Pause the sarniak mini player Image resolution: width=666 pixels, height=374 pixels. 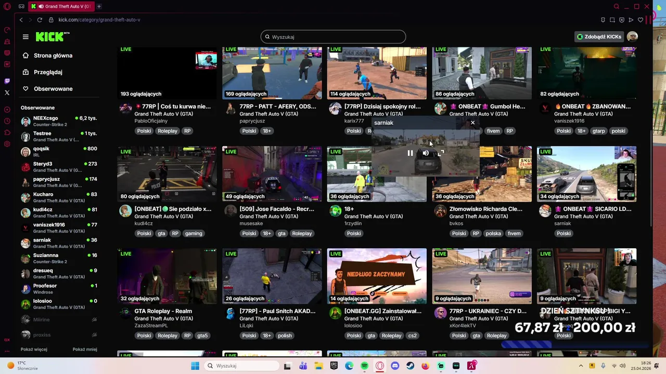410,153
